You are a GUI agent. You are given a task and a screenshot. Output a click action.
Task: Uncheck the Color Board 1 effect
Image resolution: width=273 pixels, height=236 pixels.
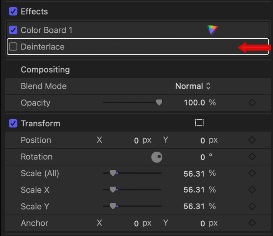tap(13, 30)
